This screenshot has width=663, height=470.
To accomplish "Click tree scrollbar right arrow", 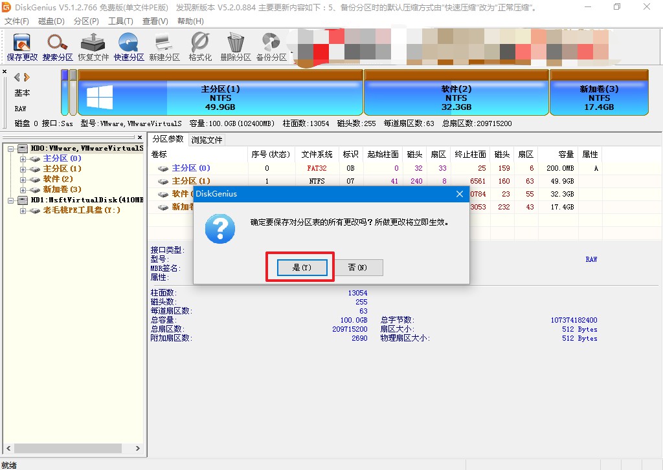I will pyautogui.click(x=137, y=448).
